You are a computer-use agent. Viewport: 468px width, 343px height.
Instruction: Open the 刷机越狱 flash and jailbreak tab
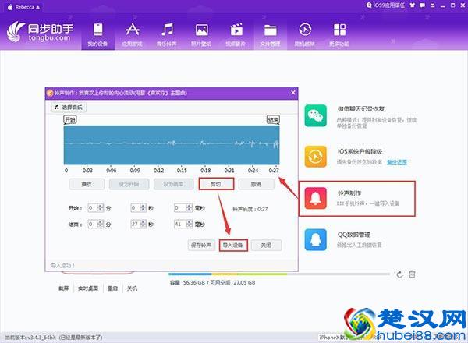pos(305,34)
